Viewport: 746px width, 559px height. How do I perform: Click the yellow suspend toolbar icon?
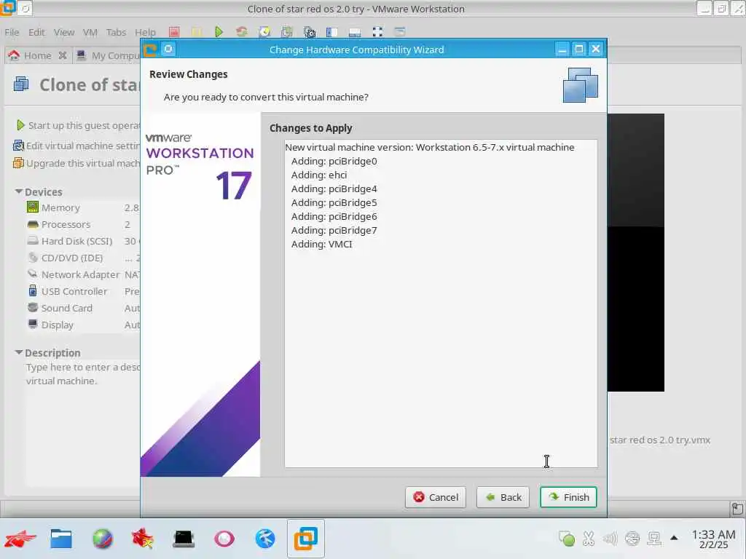click(197, 32)
